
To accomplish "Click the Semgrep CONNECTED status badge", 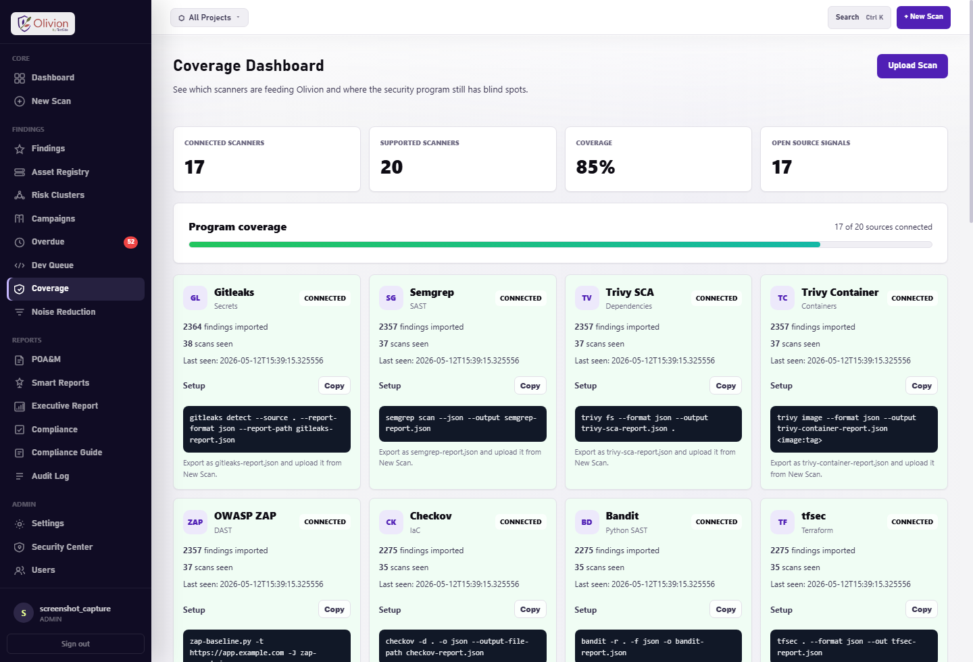I will pyautogui.click(x=521, y=298).
